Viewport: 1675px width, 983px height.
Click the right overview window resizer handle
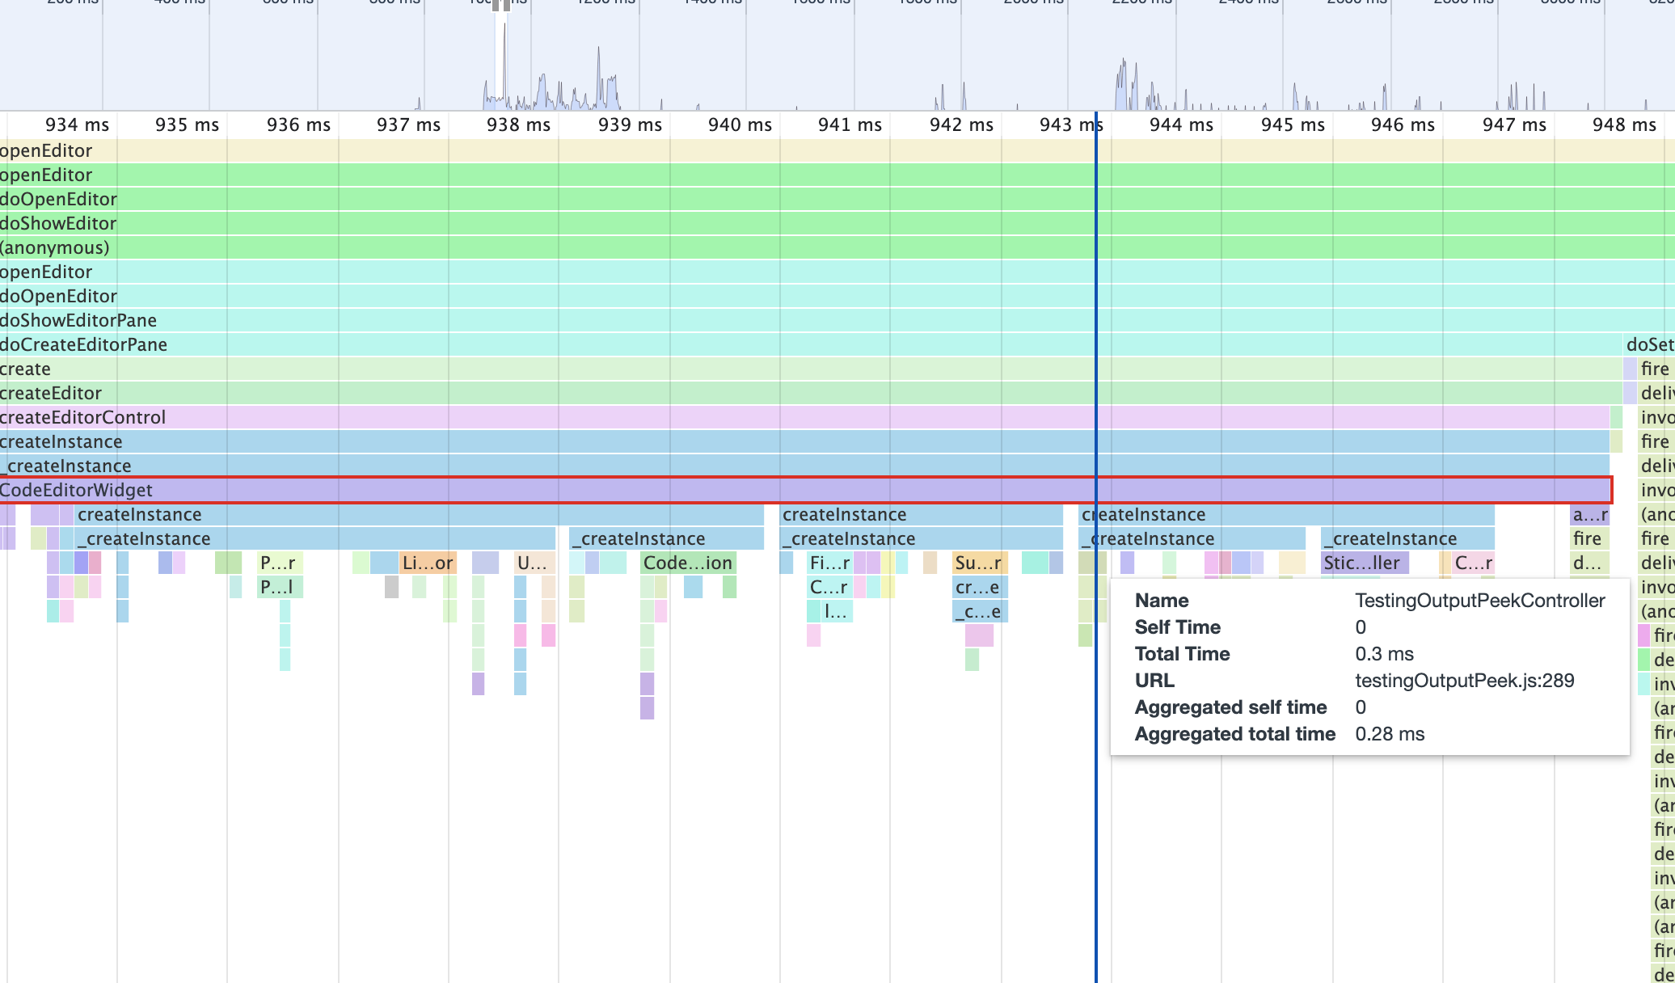click(507, 6)
